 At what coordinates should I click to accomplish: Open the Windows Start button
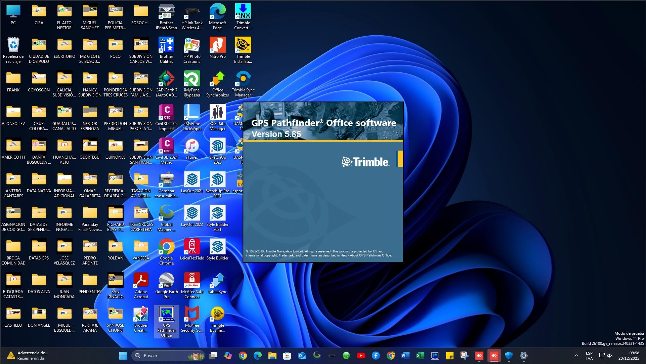123,356
